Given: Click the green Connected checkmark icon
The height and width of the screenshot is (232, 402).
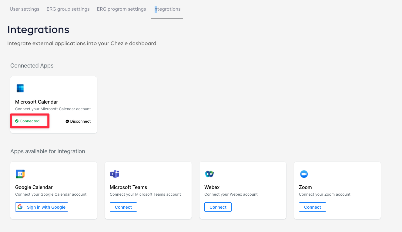Looking at the screenshot, I should 17,121.
